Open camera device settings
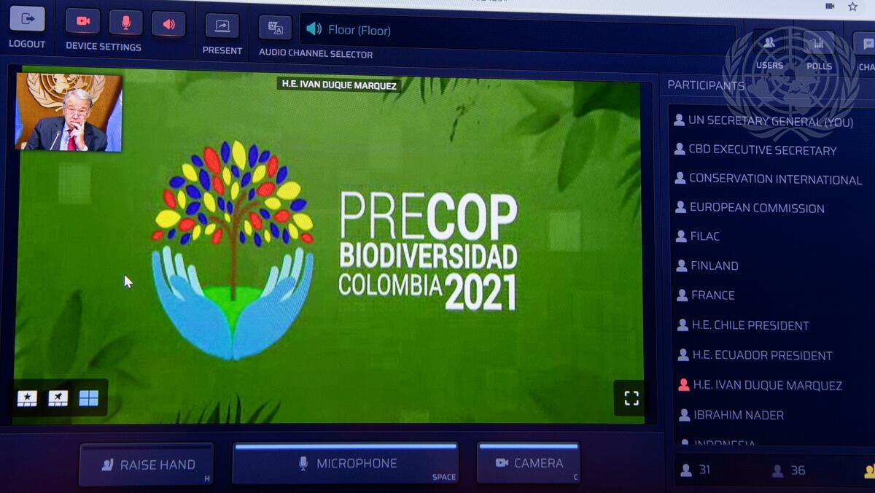875x493 pixels. (82, 22)
